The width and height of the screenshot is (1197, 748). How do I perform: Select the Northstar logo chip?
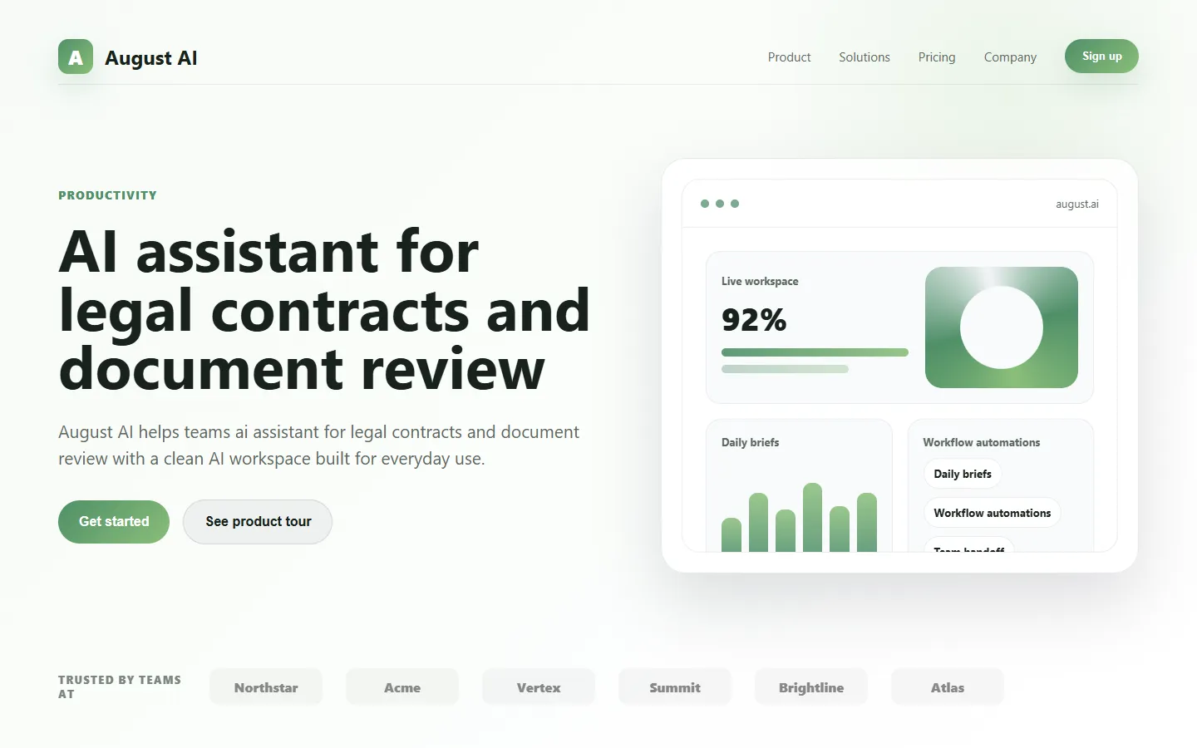tap(266, 687)
